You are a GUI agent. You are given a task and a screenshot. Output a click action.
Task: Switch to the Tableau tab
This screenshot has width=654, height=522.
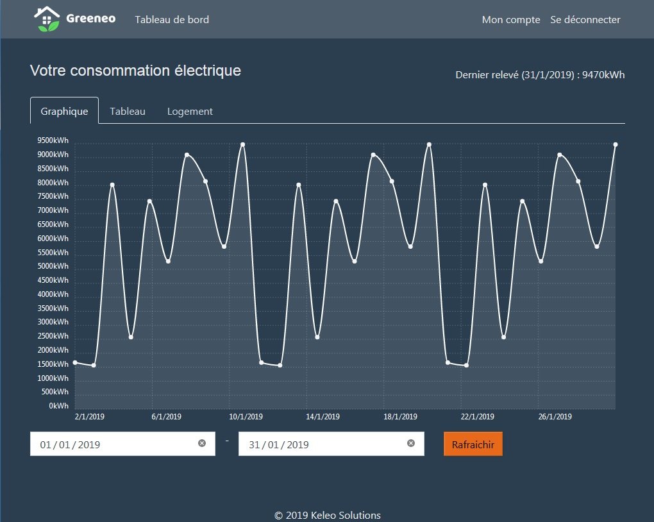tap(128, 112)
